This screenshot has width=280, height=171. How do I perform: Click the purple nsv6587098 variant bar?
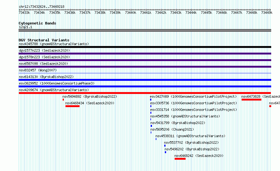(x=145, y=67)
